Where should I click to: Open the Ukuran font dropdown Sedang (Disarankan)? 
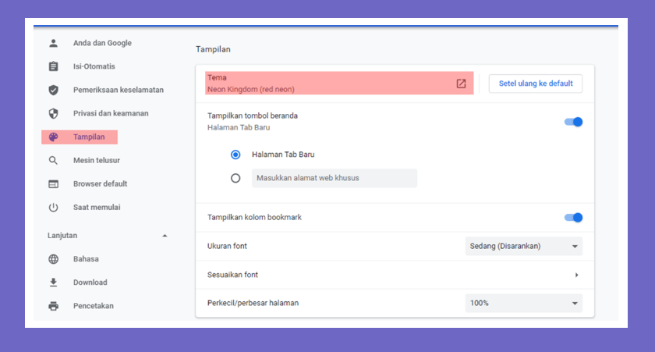tap(524, 246)
